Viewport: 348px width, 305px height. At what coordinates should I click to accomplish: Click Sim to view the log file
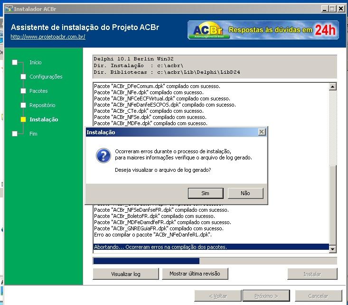206,193
